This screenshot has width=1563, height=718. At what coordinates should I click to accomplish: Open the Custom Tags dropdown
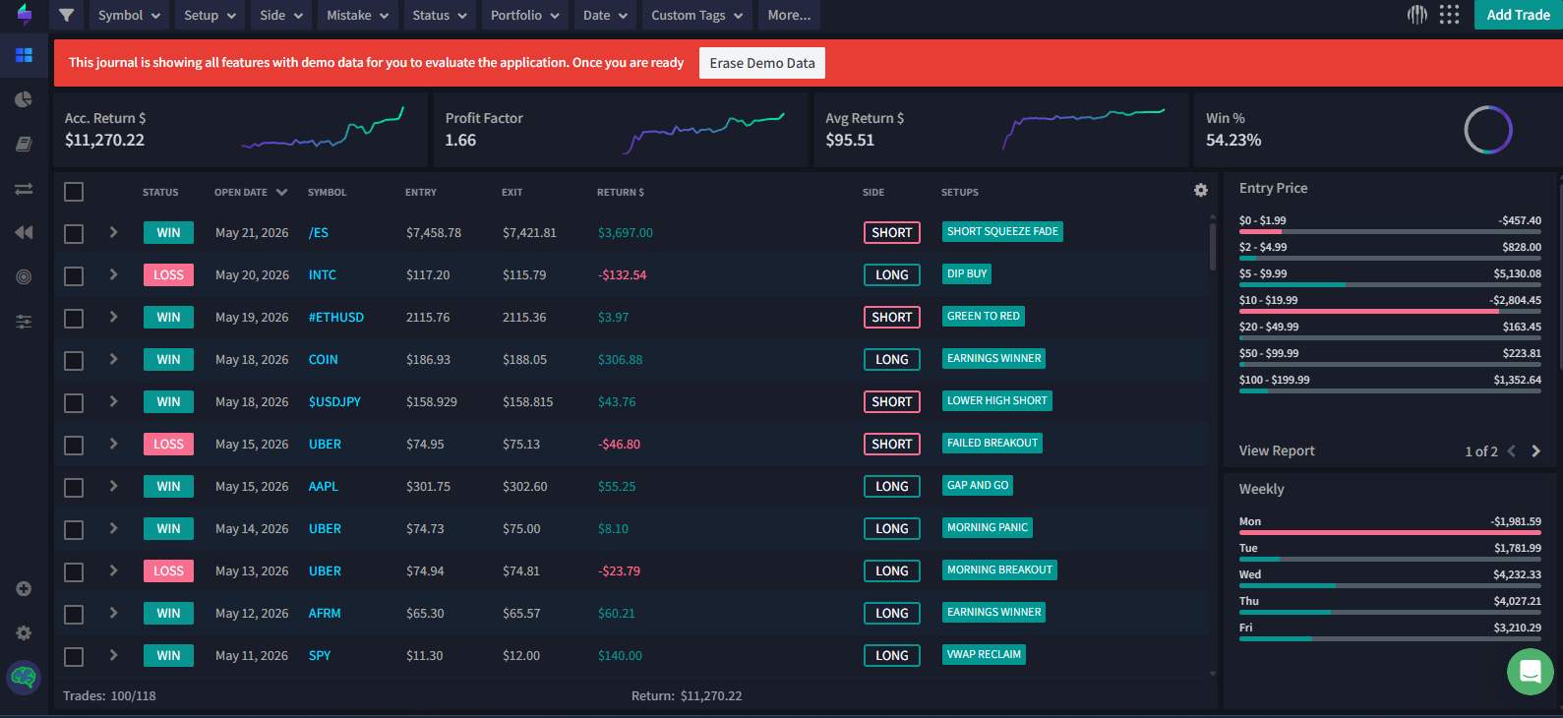pyautogui.click(x=696, y=15)
